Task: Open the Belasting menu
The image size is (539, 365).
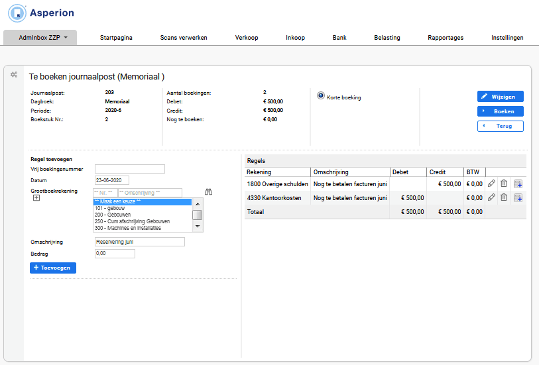Action: (387, 37)
